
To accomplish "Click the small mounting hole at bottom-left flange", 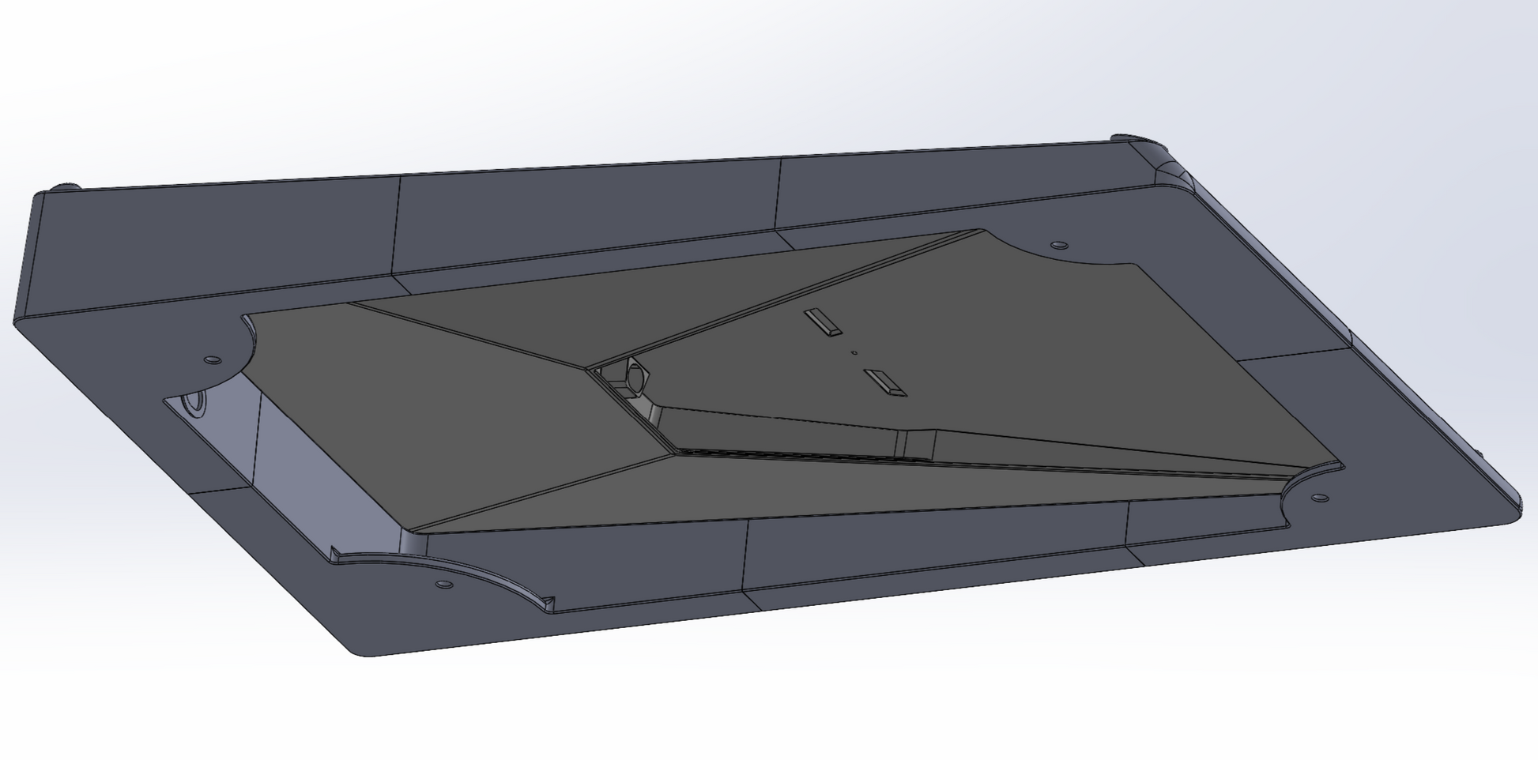I will pos(444,585).
